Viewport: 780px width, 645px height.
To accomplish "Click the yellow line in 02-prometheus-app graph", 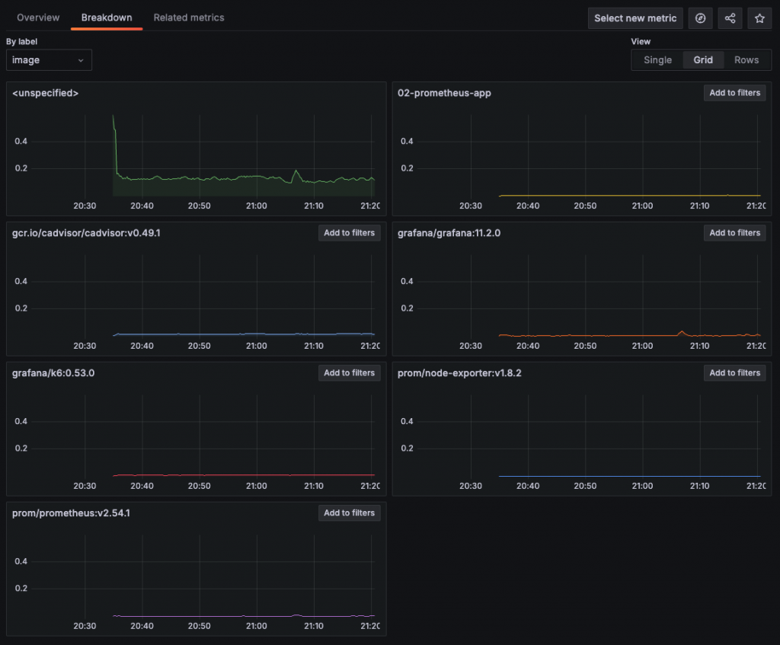I will point(629,196).
